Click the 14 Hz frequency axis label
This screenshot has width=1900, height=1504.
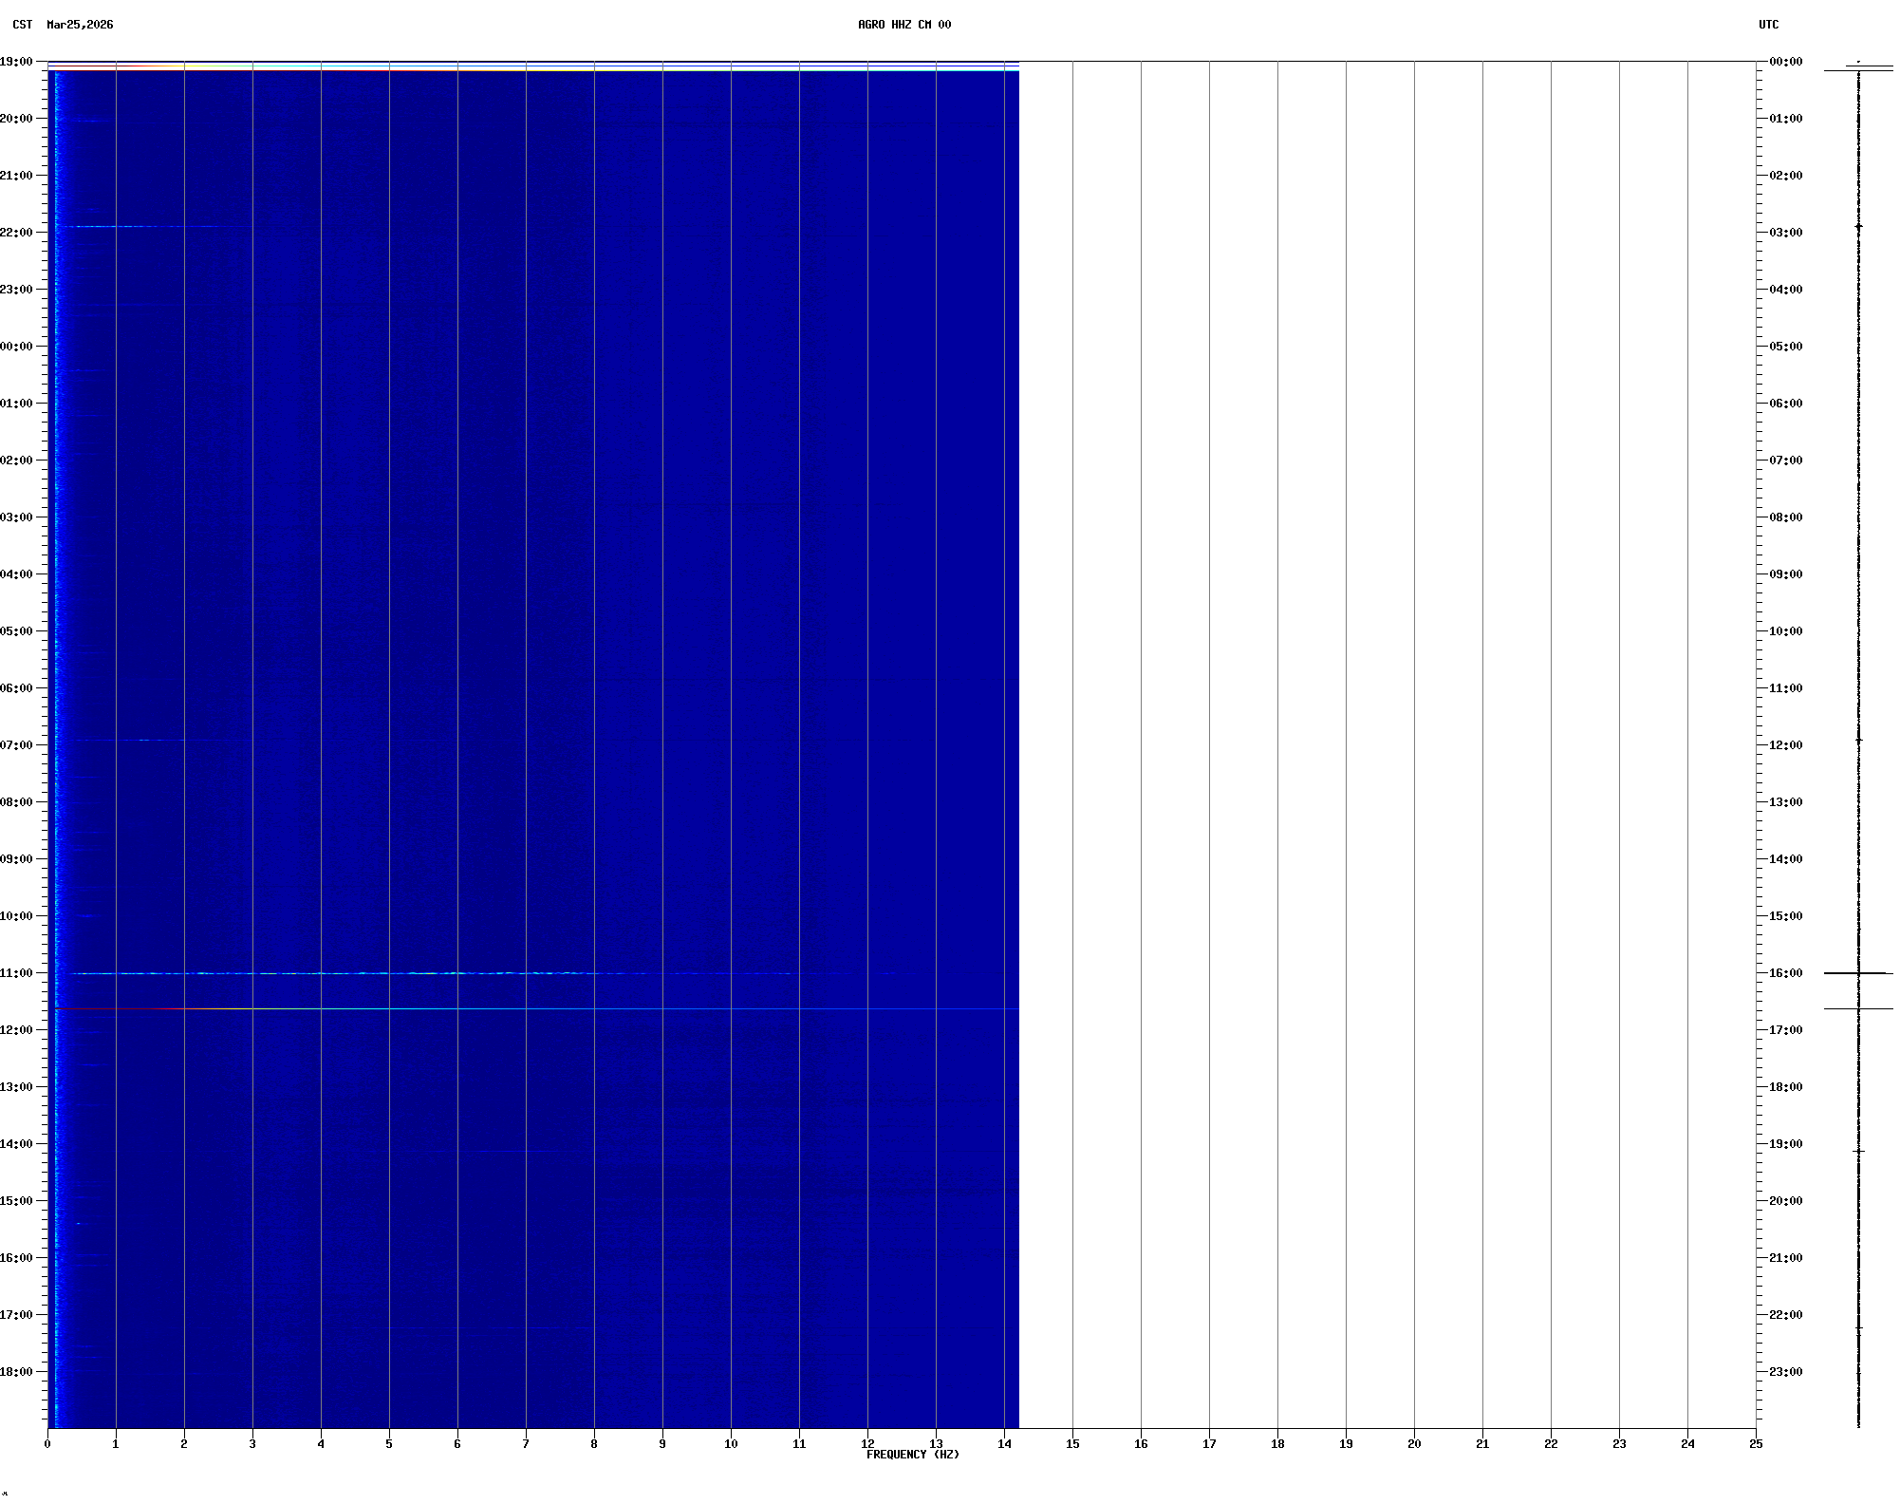point(1004,1444)
